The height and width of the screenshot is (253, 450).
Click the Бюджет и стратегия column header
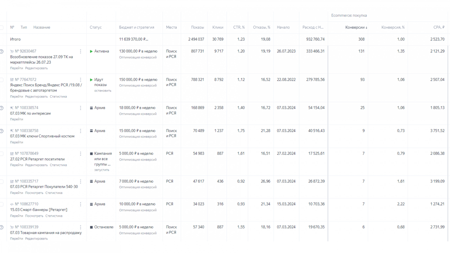pyautogui.click(x=136, y=27)
